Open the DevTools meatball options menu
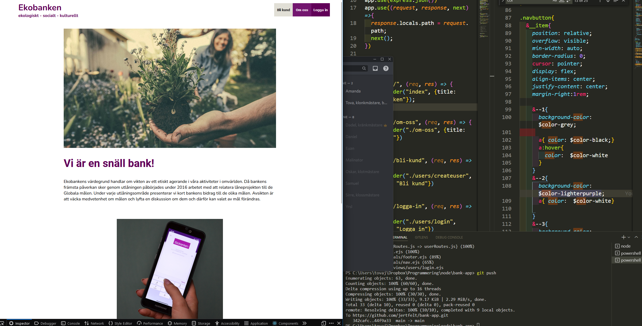This screenshot has height=326, width=642. coord(331,323)
